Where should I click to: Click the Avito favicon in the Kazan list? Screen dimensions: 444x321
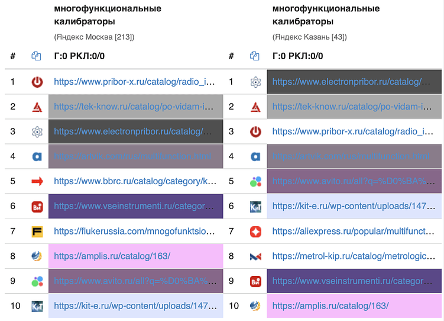[255, 181]
